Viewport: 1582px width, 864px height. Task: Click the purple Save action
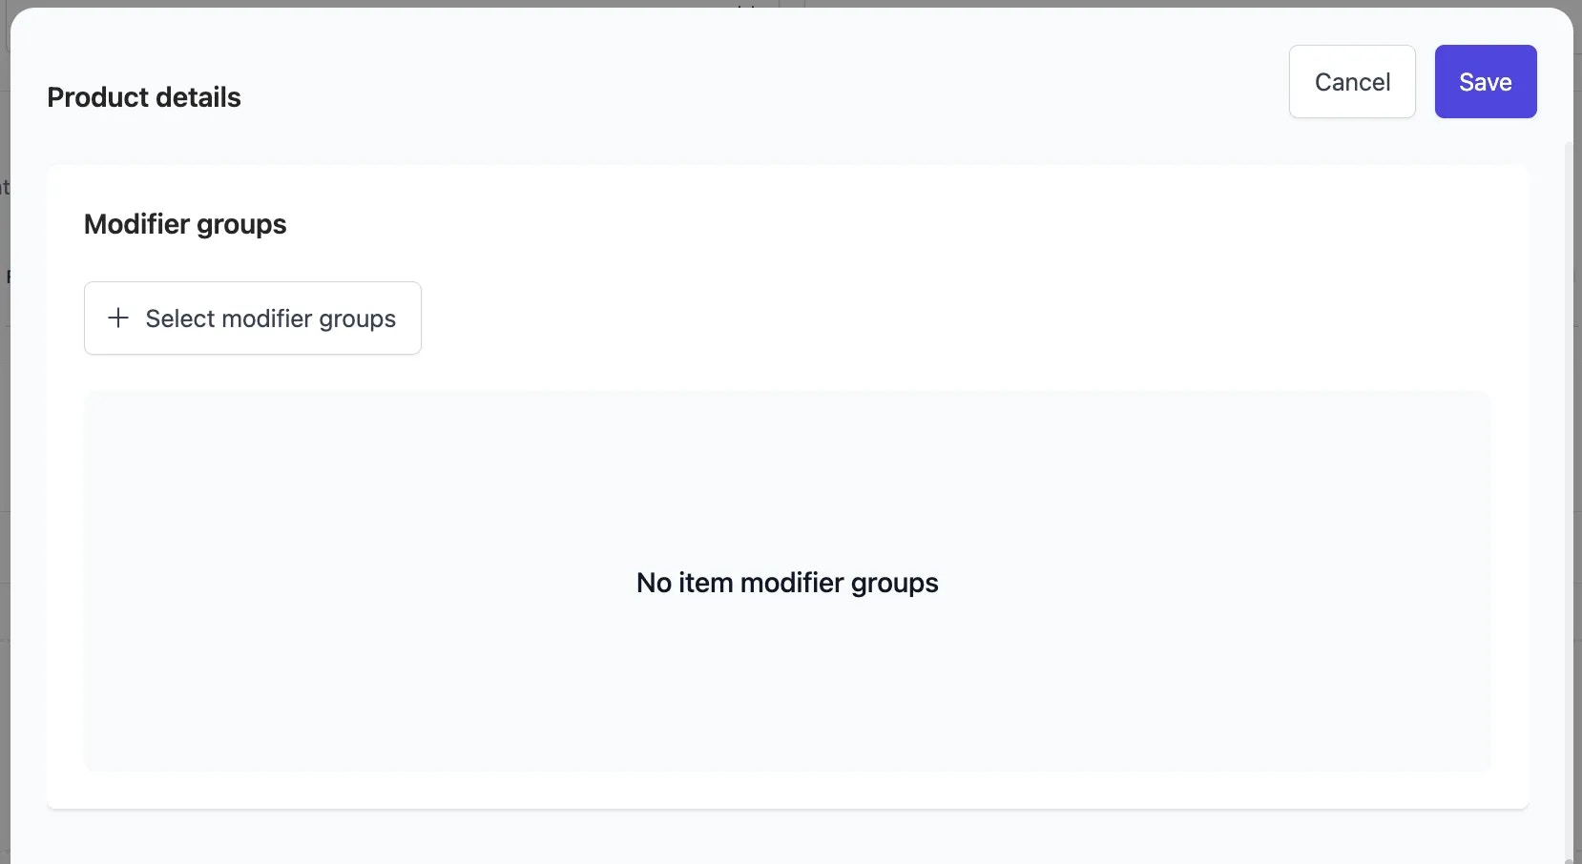click(x=1485, y=81)
